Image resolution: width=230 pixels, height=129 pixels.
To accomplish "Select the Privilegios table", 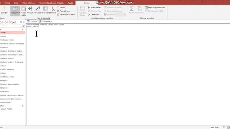I will click(13, 80).
